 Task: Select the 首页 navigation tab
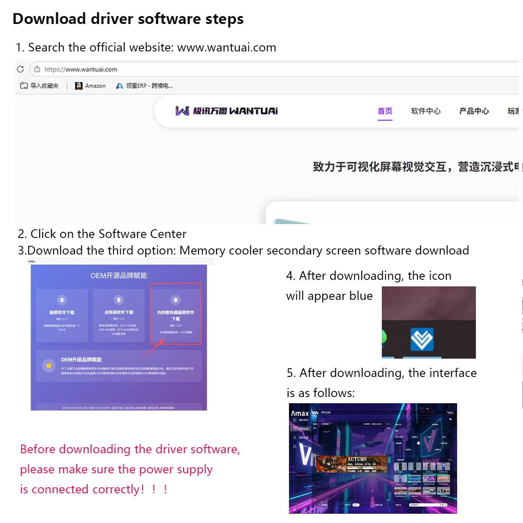[385, 111]
